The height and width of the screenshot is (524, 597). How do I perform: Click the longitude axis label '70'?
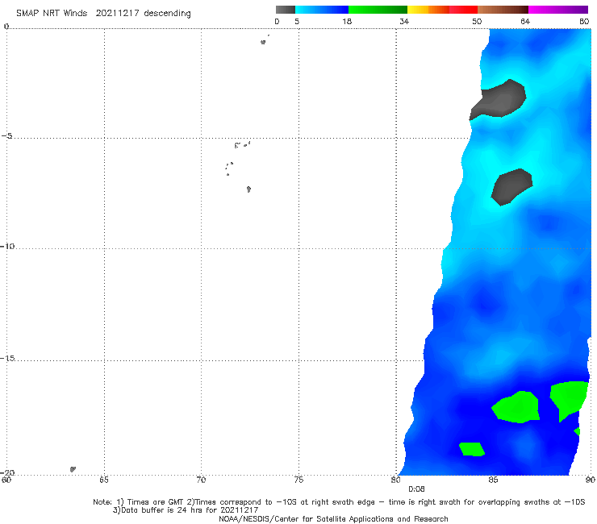coord(201,480)
